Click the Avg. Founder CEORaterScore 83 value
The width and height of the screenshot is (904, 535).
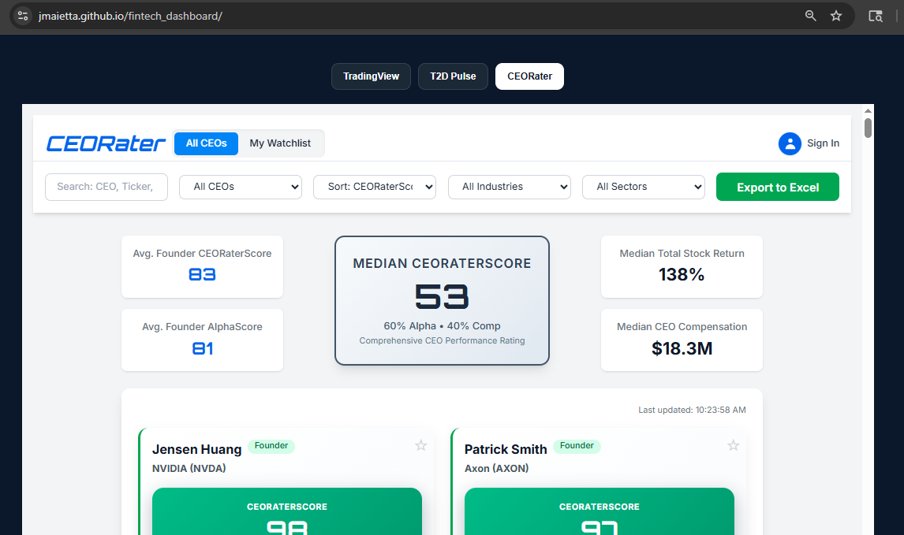point(203,275)
